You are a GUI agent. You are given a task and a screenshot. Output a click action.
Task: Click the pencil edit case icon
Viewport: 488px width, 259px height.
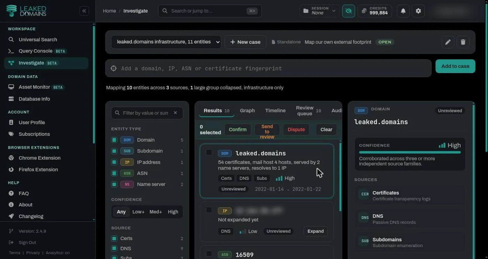click(x=448, y=42)
